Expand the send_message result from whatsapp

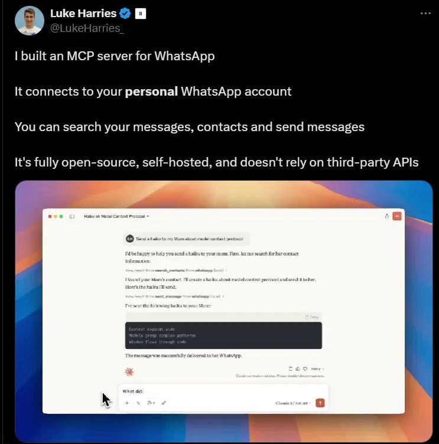pyautogui.click(x=174, y=296)
